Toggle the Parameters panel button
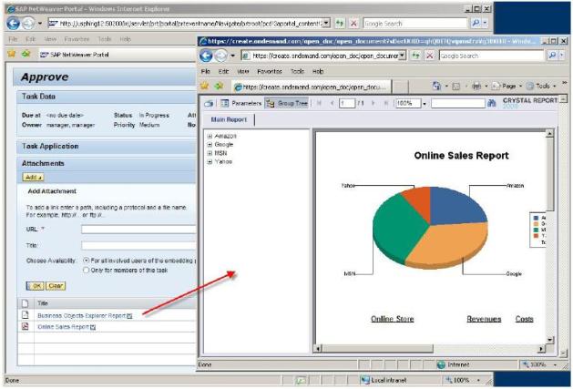The height and width of the screenshot is (389, 573). (x=241, y=104)
